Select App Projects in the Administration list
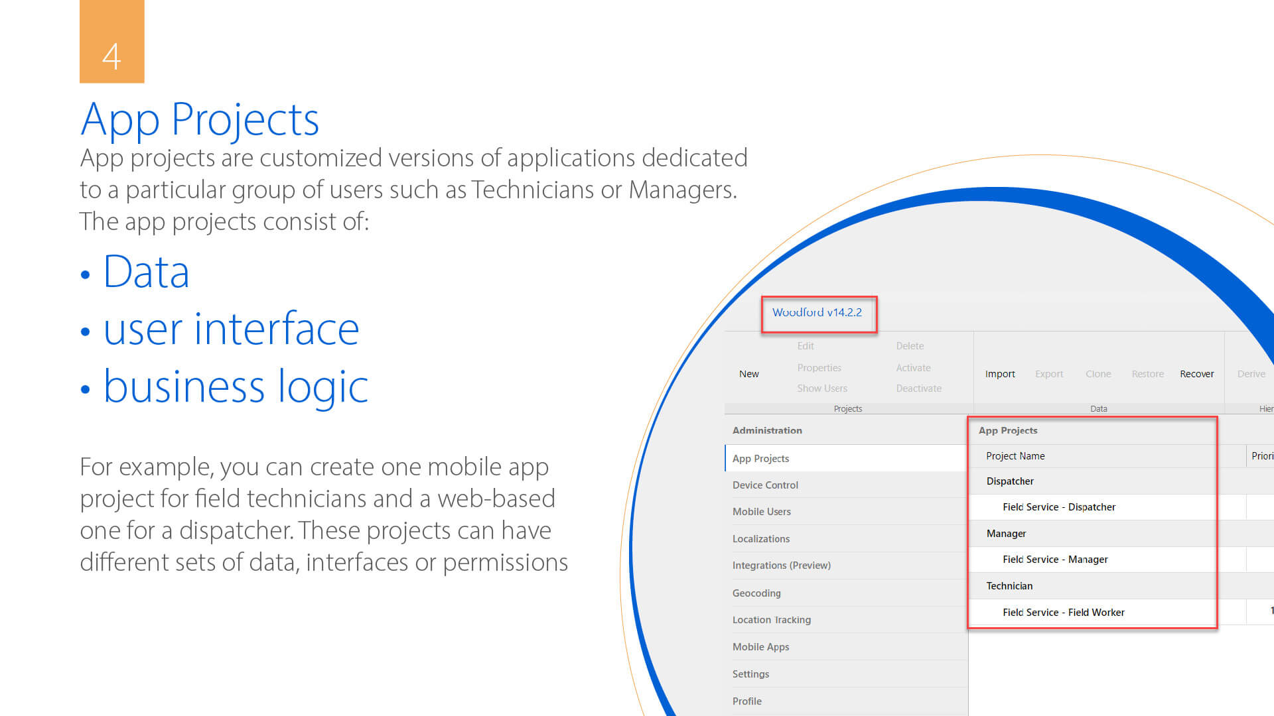1274x716 pixels. [x=846, y=458]
